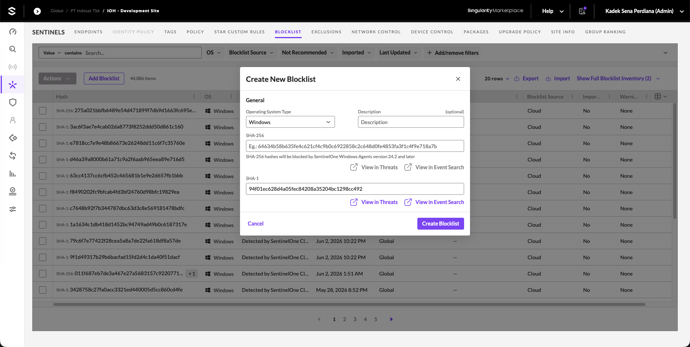Click the horizontal scrollbar below the table

click(x=349, y=304)
